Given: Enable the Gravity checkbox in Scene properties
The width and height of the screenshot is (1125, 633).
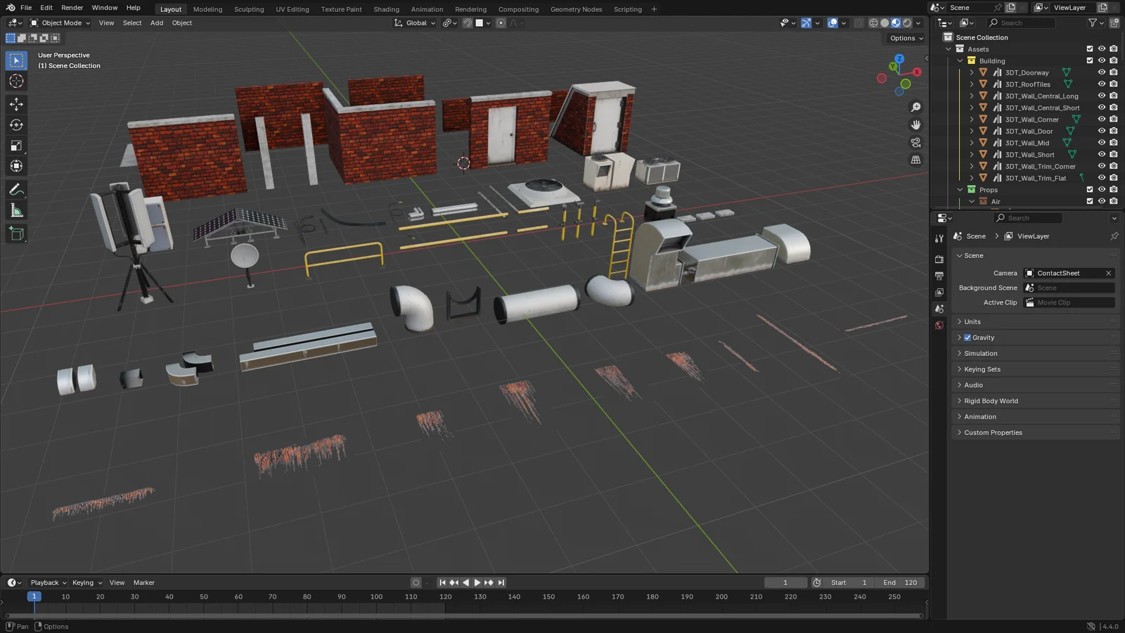Looking at the screenshot, I should click(x=968, y=338).
